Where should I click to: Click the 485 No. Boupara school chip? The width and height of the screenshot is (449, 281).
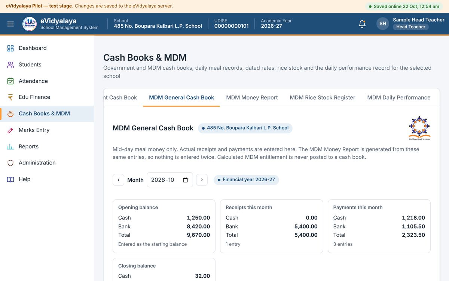(245, 128)
